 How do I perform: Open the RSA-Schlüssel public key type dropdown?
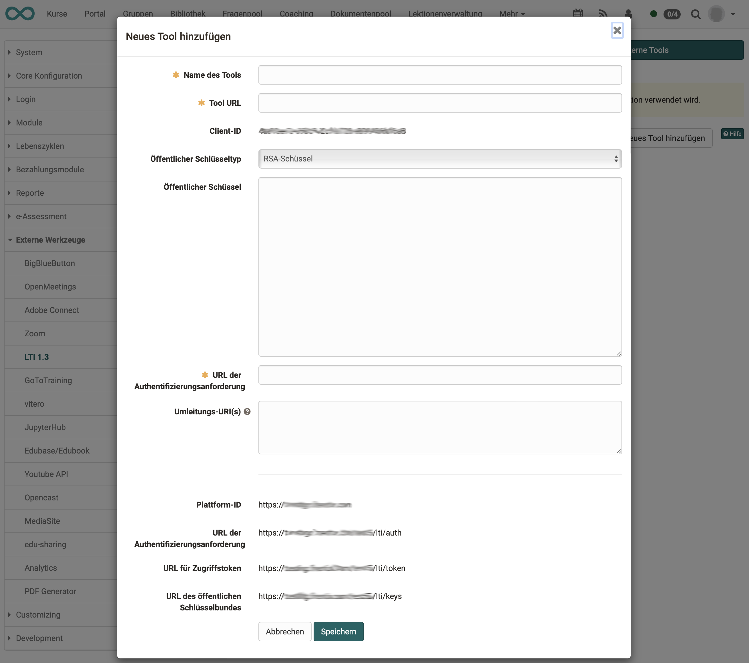[440, 159]
